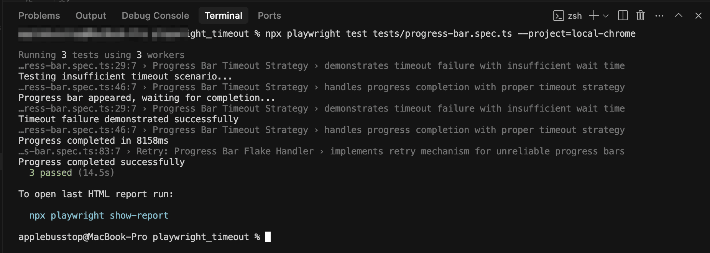The height and width of the screenshot is (253, 710).
Task: Open progress-bar.spec.ts:29:7 file link
Action: [77, 65]
